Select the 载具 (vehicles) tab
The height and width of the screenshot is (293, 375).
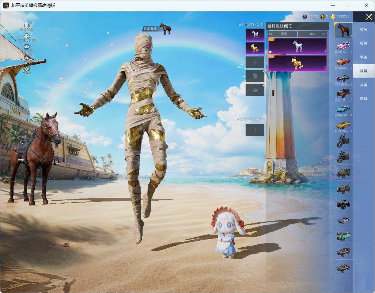click(364, 71)
